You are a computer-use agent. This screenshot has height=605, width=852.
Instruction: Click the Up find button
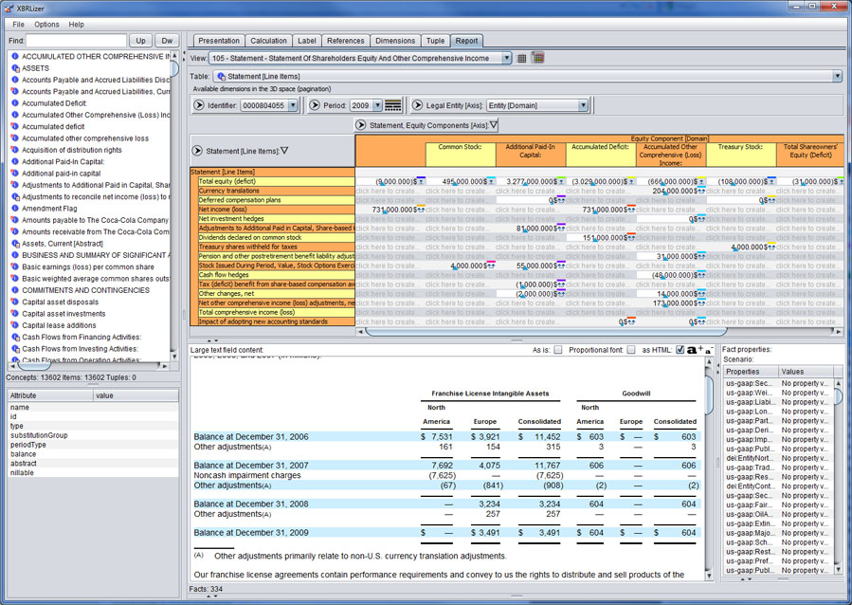(140, 41)
